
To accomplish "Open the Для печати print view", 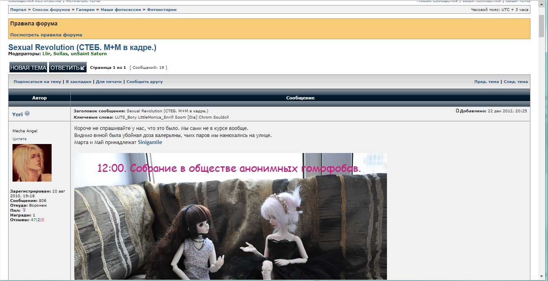I will [109, 82].
